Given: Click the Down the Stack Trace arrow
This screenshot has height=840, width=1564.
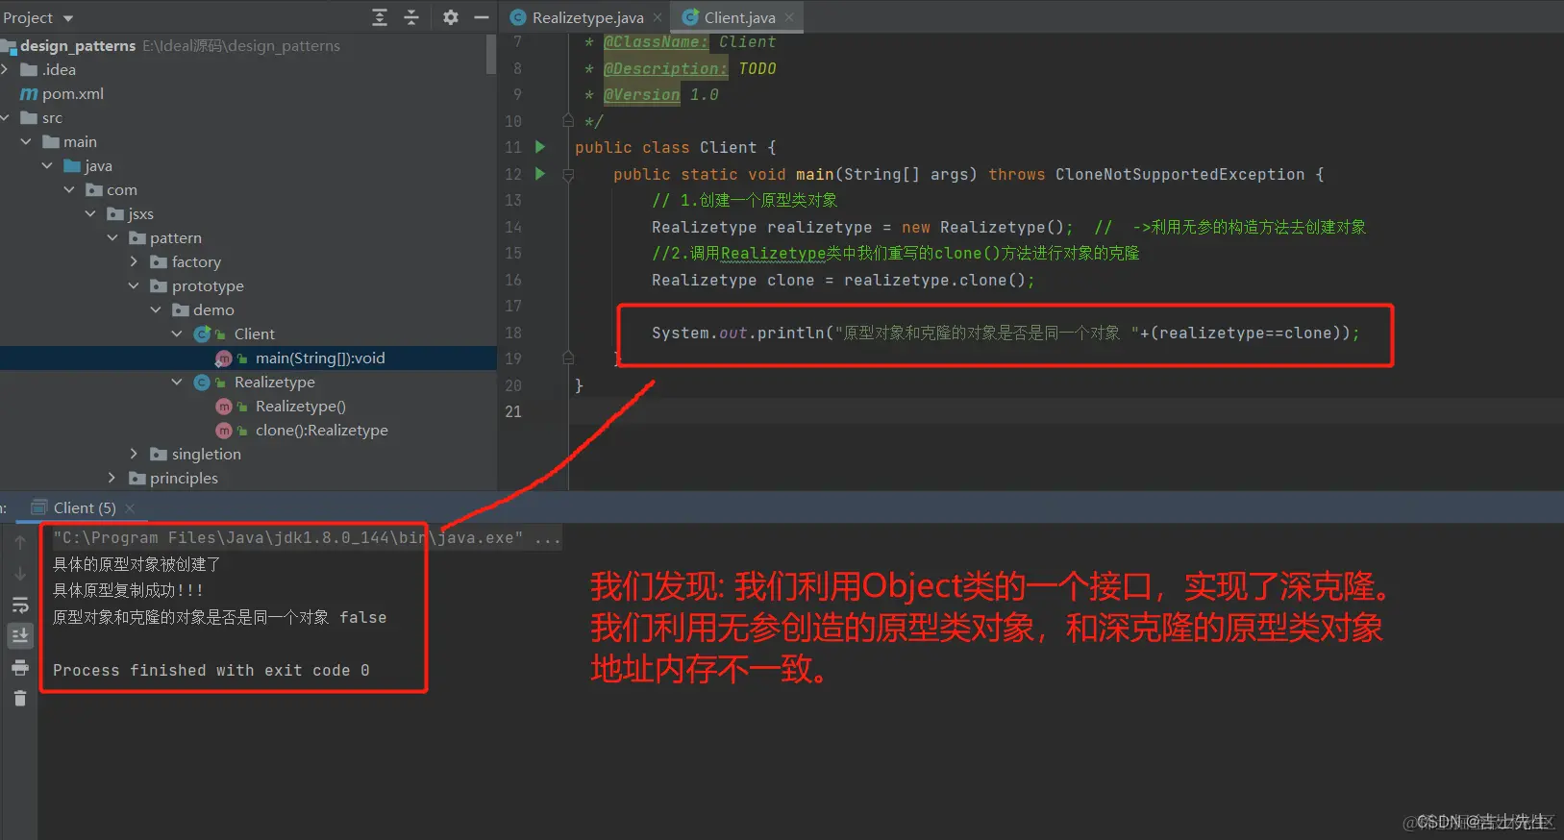Looking at the screenshot, I should pos(19,574).
